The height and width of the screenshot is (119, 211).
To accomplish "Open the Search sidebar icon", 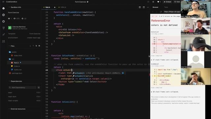I will 4,15.
